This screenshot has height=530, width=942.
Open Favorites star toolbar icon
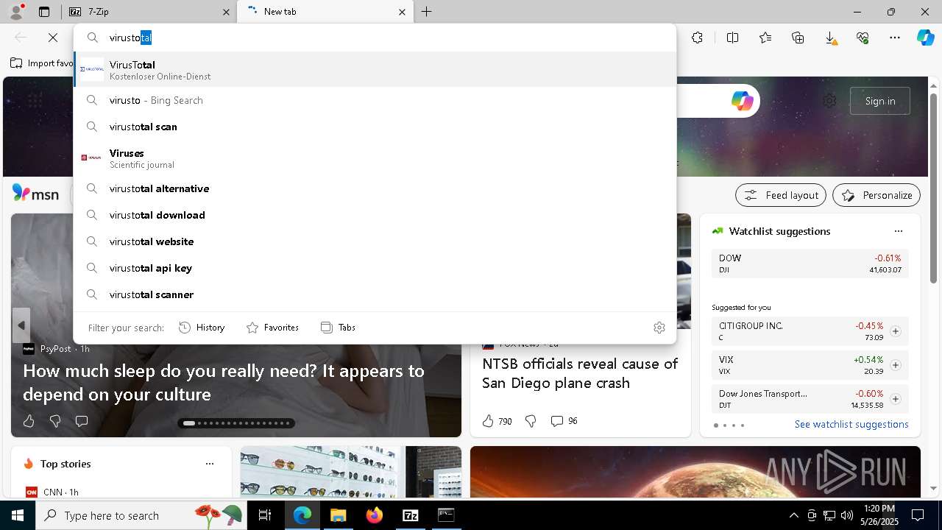765,38
